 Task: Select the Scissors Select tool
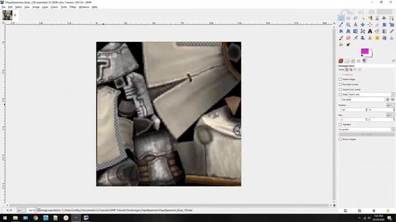tap(377, 18)
